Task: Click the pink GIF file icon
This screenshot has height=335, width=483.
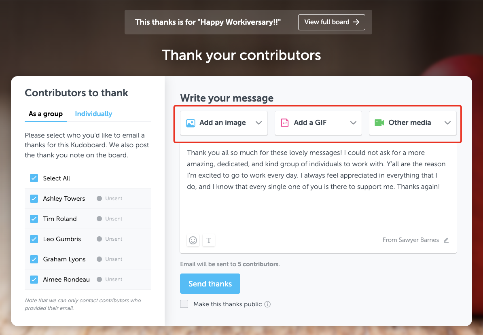Action: pyautogui.click(x=285, y=123)
